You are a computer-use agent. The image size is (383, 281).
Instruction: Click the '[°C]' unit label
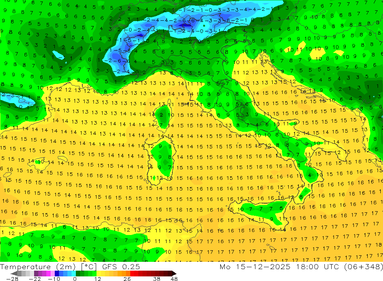[x=89, y=266]
